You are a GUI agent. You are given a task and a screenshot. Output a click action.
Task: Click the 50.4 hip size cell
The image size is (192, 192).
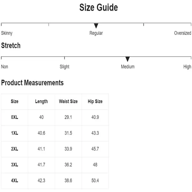click(95, 180)
